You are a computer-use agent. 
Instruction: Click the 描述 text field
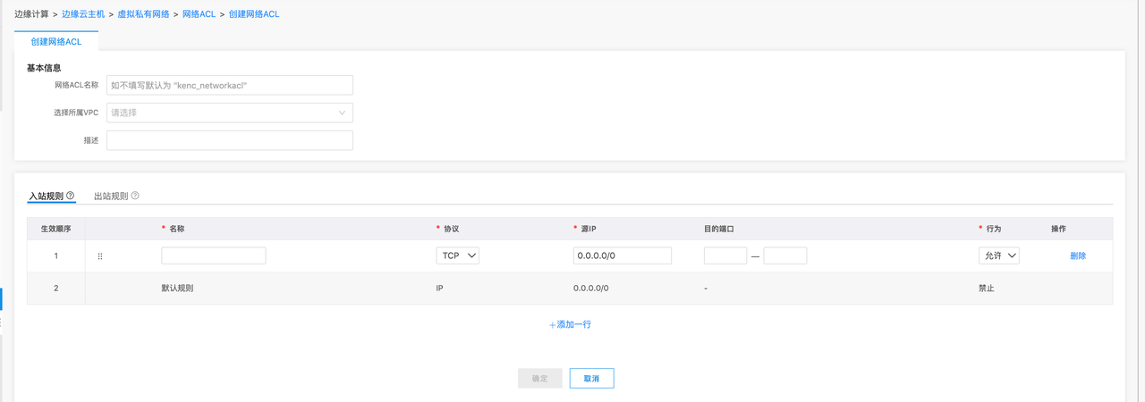(x=229, y=140)
